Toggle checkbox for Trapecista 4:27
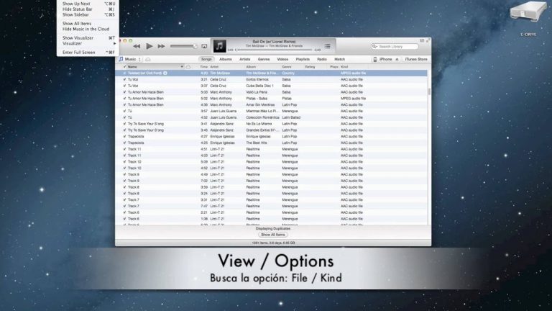 pyautogui.click(x=124, y=137)
